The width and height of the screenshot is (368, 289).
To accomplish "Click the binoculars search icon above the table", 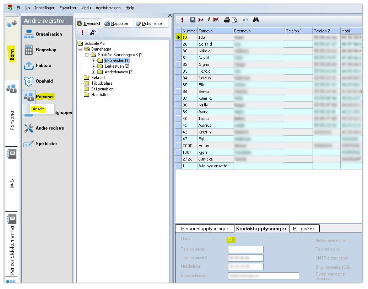I will (x=256, y=20).
